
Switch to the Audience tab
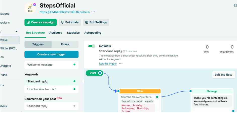pyautogui.click(x=56, y=33)
